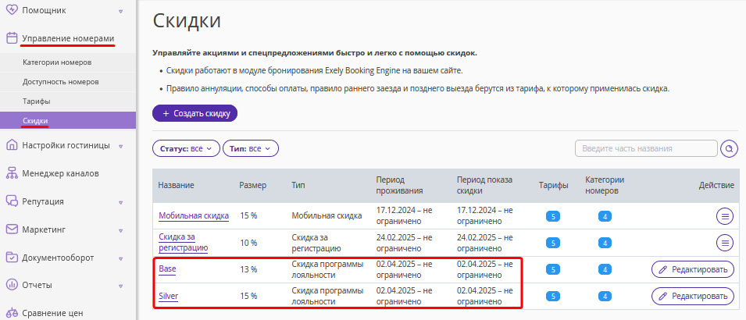Screen dimensions: 746x320
Task: Click room categories badge 4 in Silver row
Action: coord(605,297)
